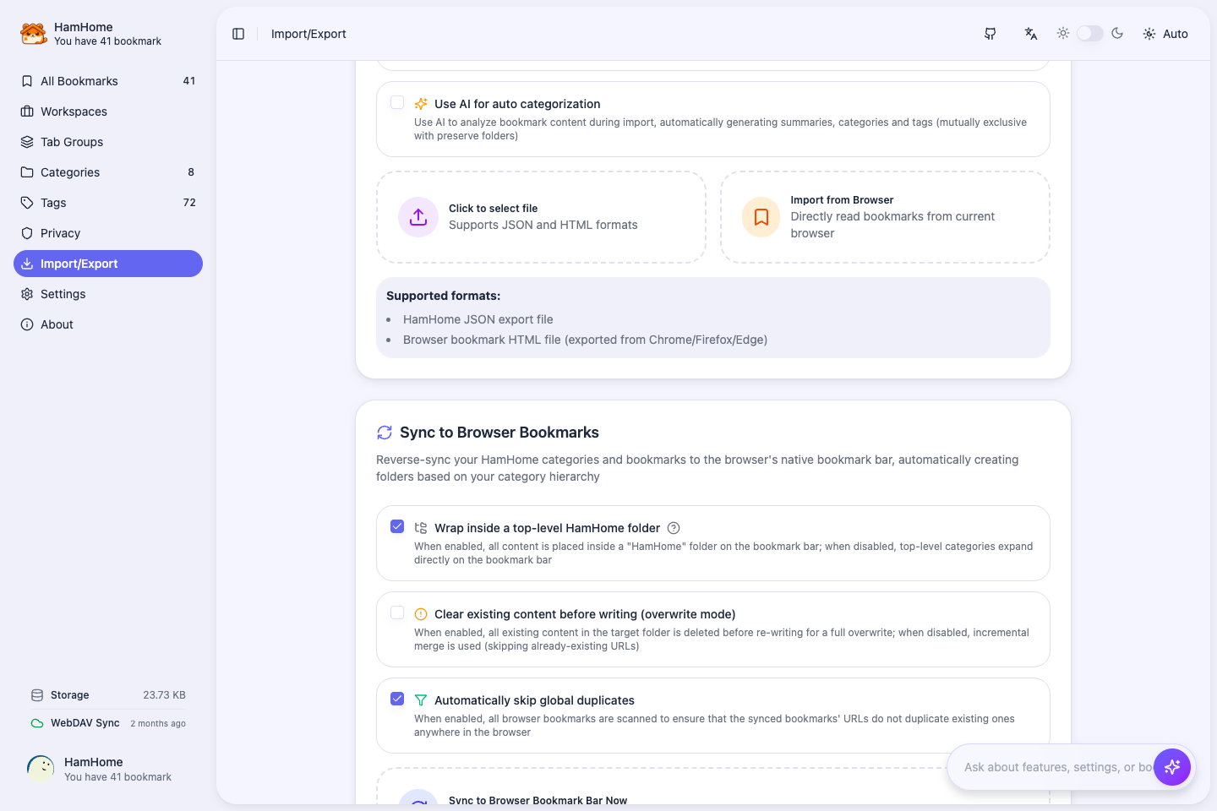Click the upload icon for file selection
This screenshot has height=811, width=1217.
(418, 217)
